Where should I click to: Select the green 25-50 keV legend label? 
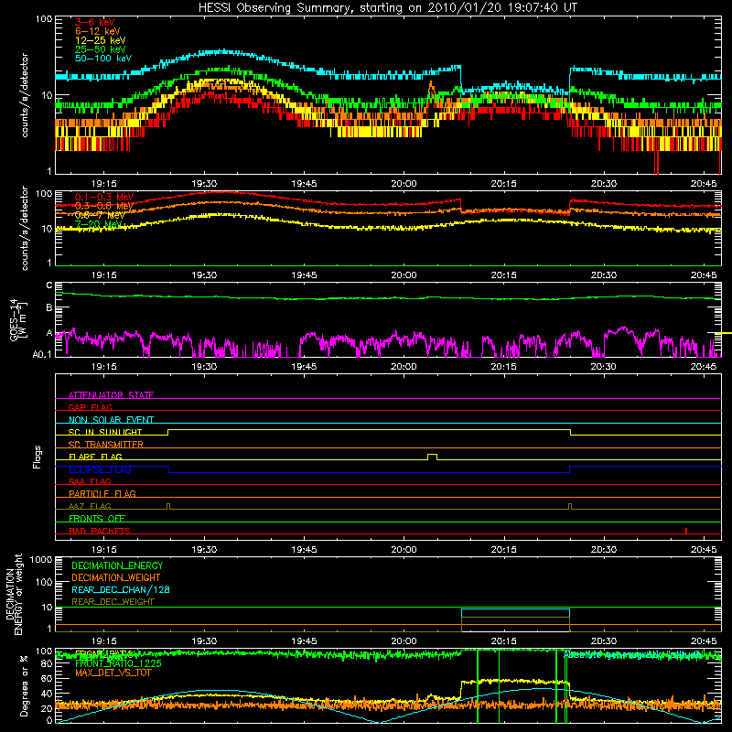pyautogui.click(x=100, y=49)
